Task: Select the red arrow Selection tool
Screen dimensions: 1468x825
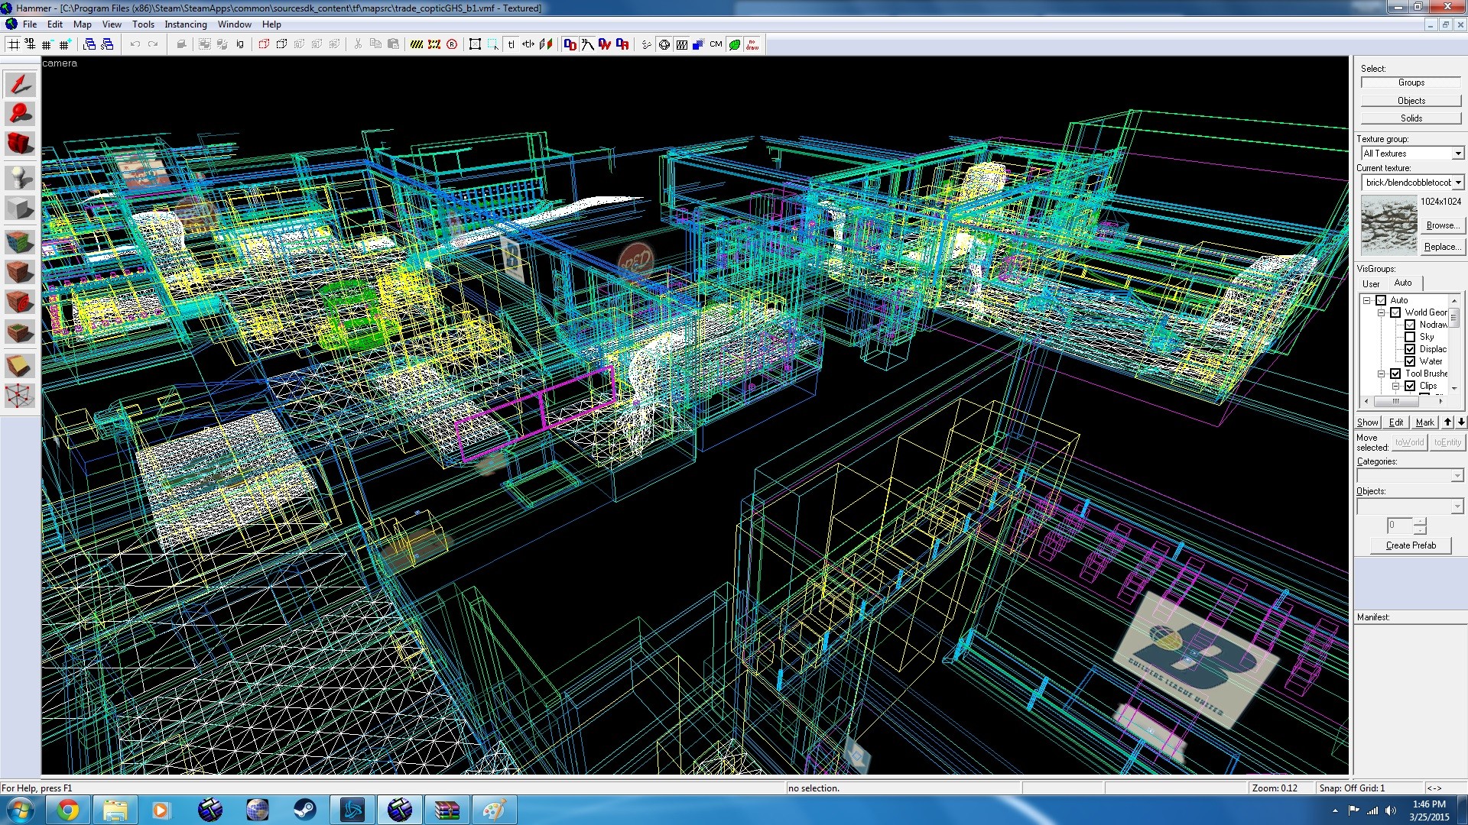Action: [x=20, y=84]
